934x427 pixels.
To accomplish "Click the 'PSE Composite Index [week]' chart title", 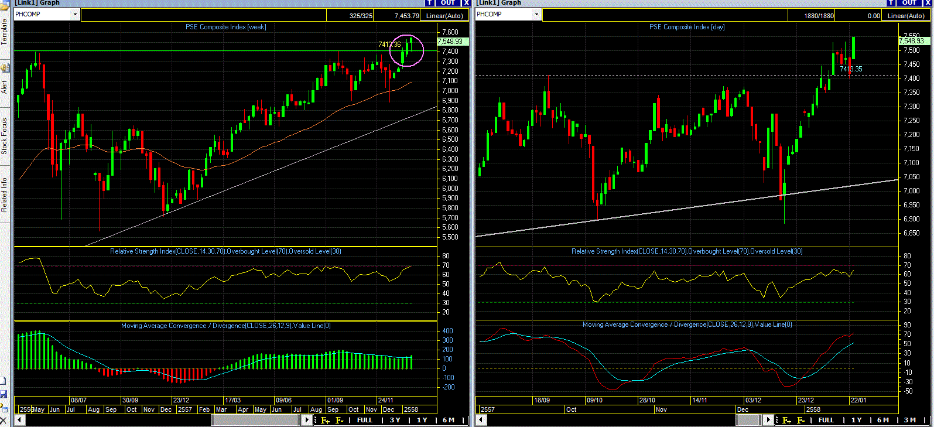I will pyautogui.click(x=226, y=27).
